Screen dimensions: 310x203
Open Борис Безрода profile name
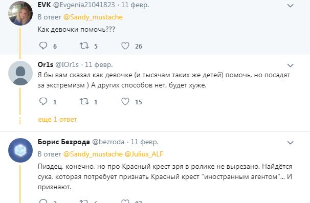63,142
